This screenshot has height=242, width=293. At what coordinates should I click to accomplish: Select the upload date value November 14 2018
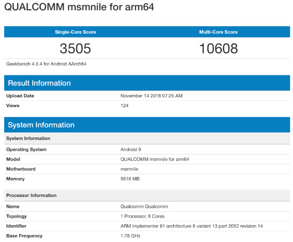pyautogui.click(x=151, y=96)
